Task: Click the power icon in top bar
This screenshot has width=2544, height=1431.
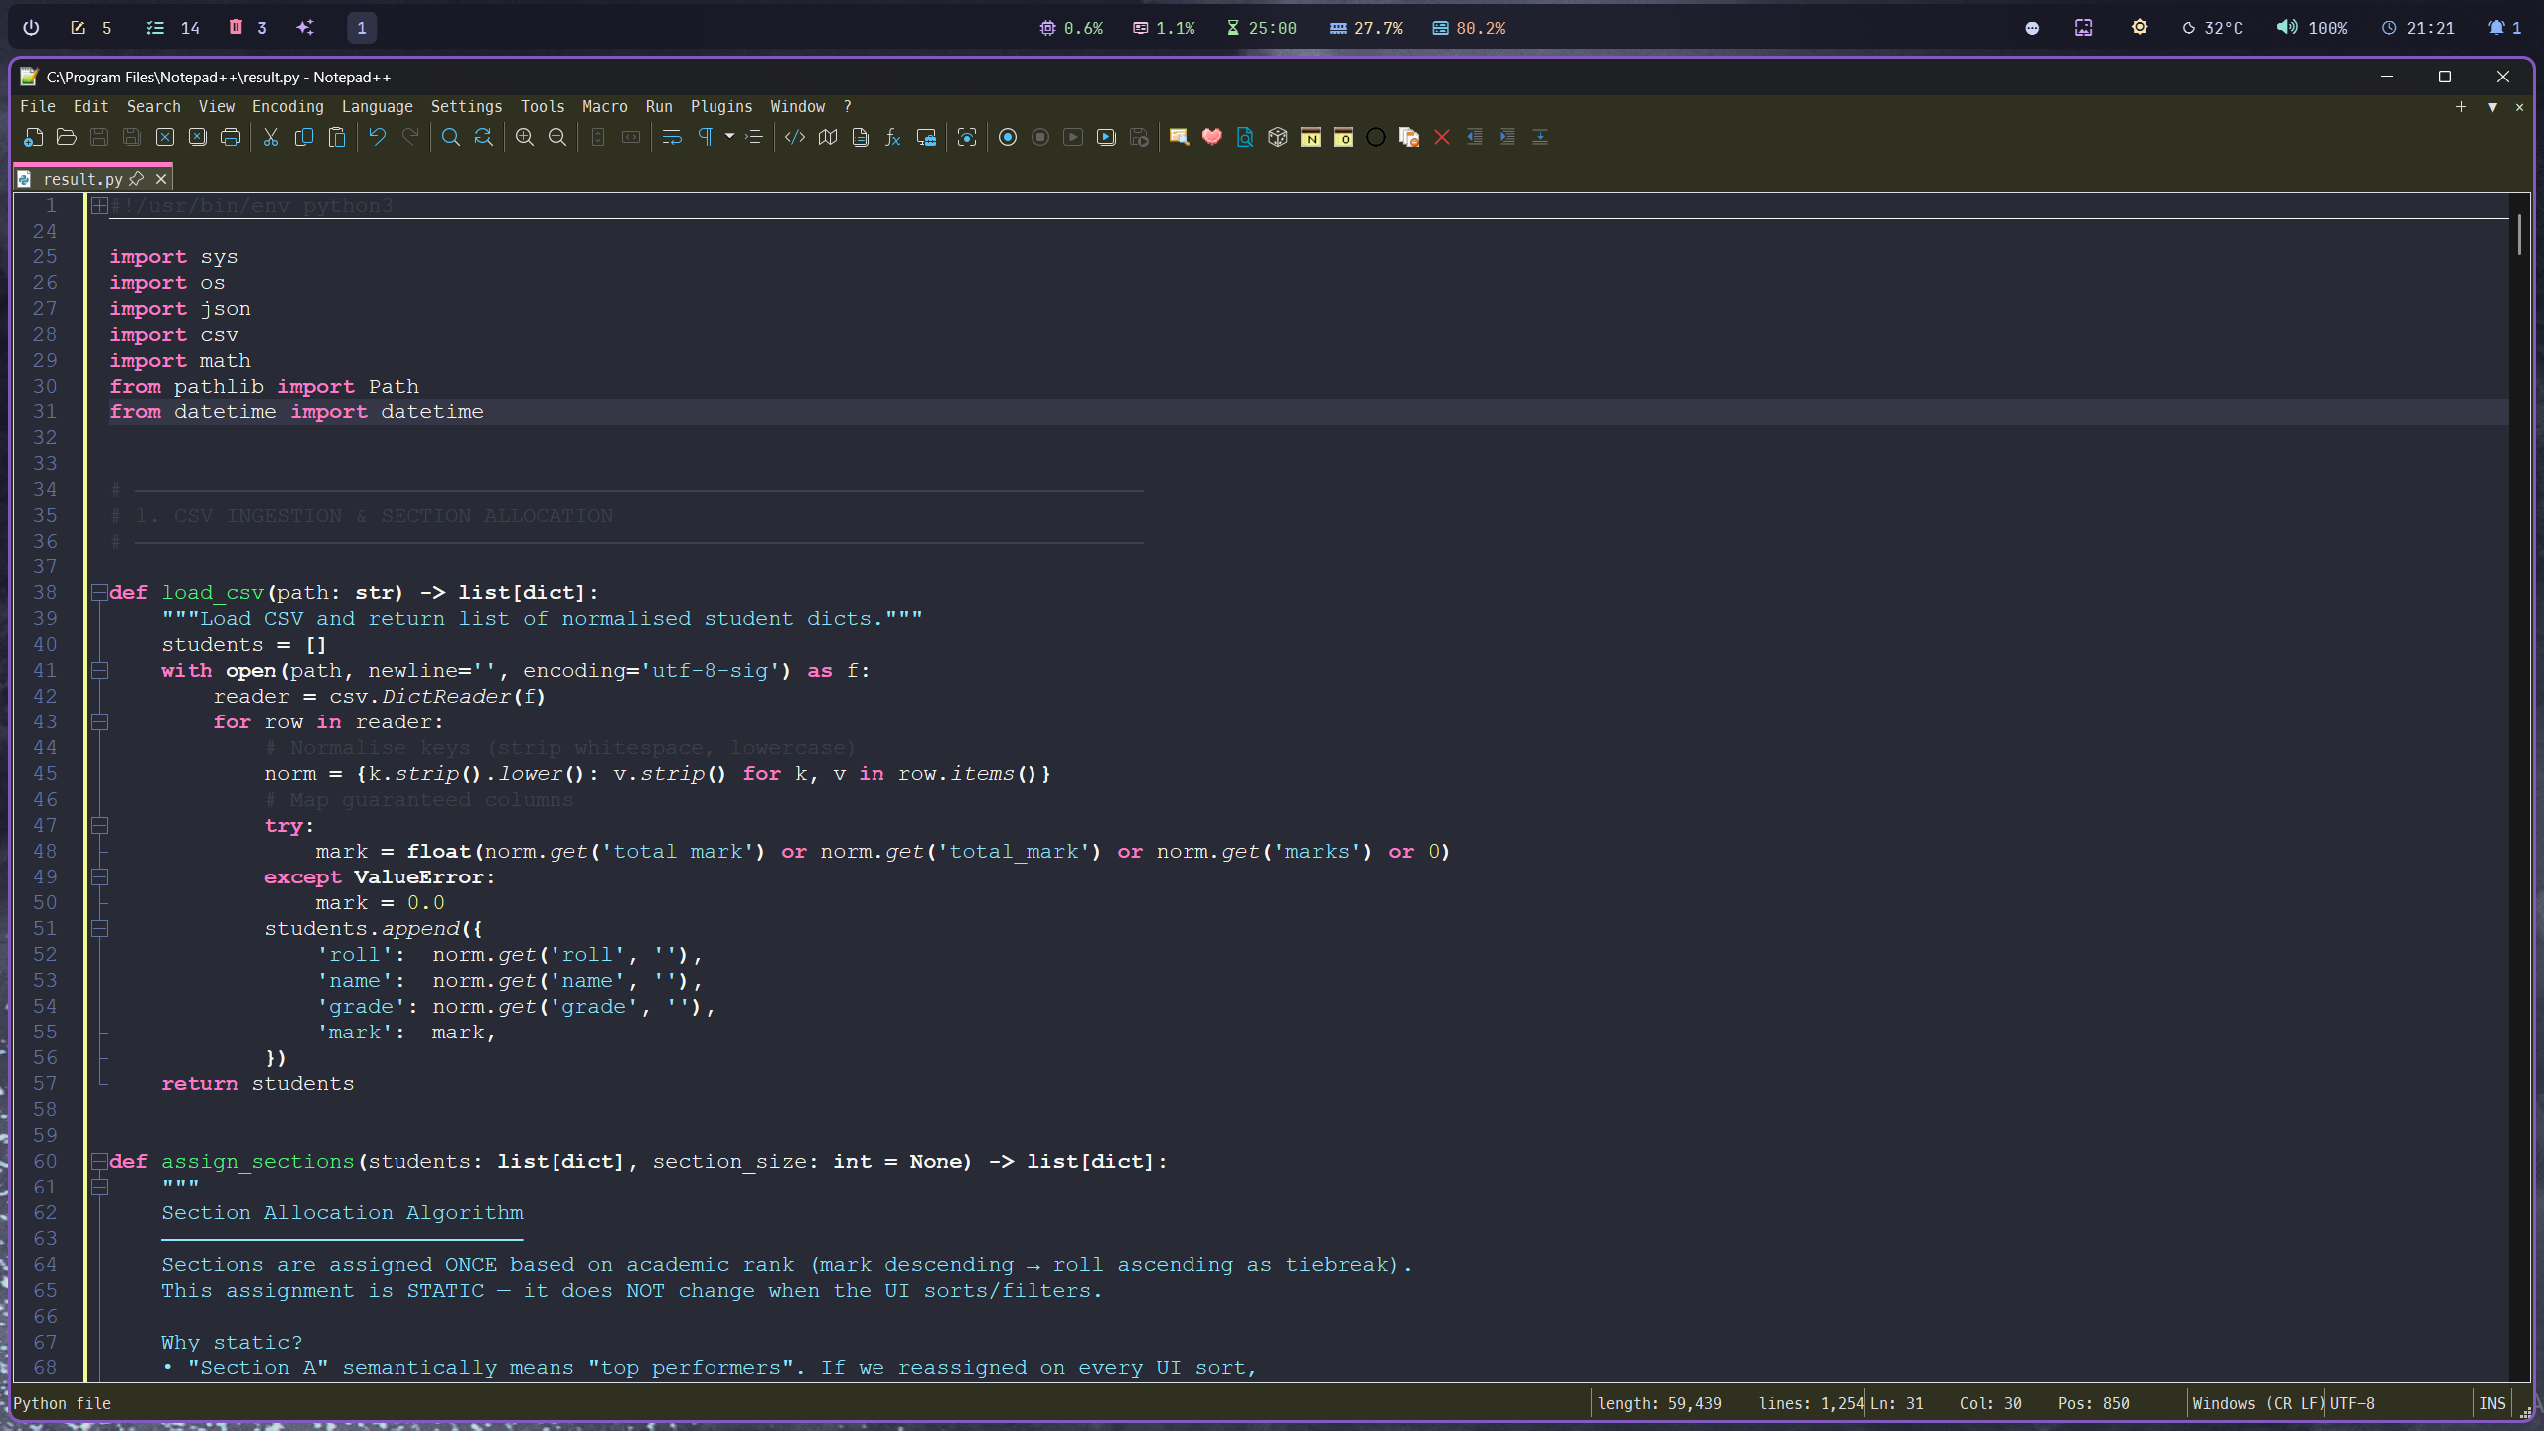Action: pos(31,28)
